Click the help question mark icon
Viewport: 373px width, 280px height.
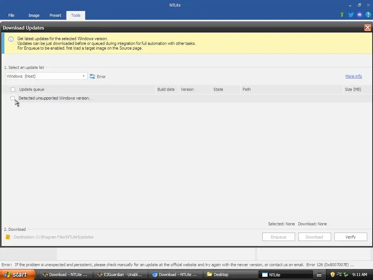click(368, 15)
